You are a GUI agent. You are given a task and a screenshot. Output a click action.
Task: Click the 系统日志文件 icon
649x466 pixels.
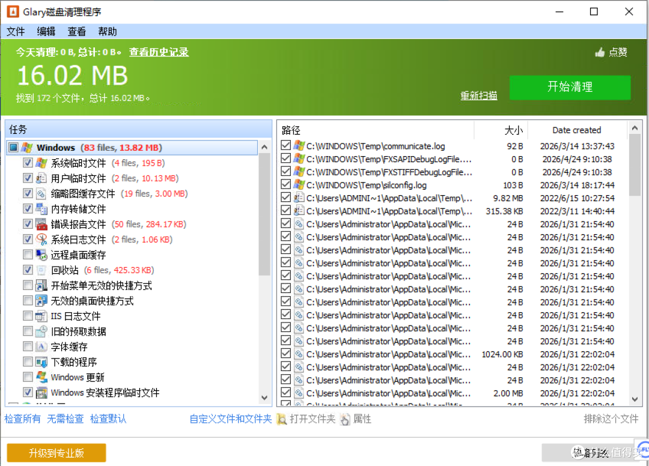point(41,240)
